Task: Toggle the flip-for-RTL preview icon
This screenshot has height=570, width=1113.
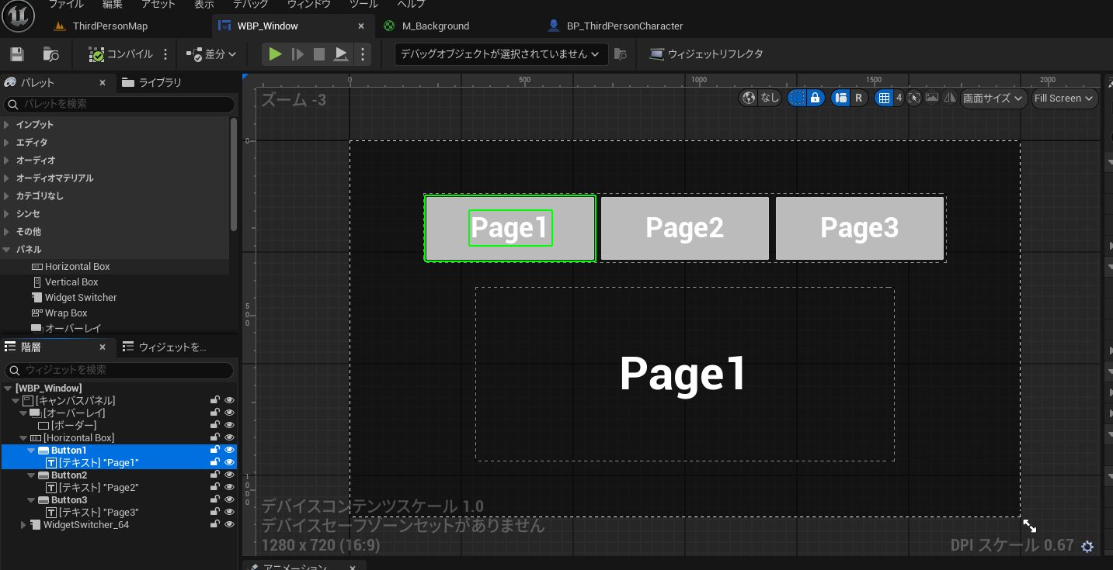Action: pyautogui.click(x=949, y=98)
